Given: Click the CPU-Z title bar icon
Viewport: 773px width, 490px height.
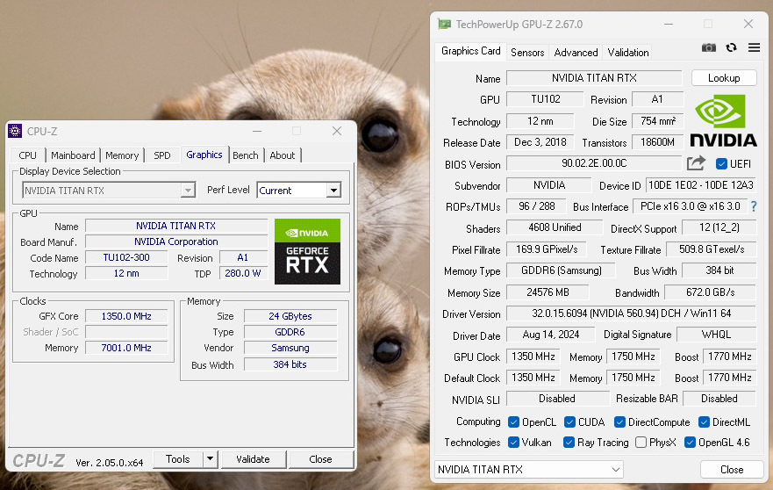Looking at the screenshot, I should tap(15, 131).
